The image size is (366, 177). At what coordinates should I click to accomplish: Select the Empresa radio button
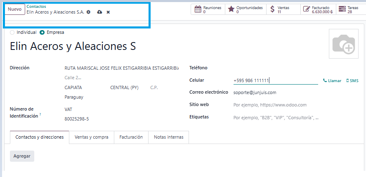pos(42,32)
